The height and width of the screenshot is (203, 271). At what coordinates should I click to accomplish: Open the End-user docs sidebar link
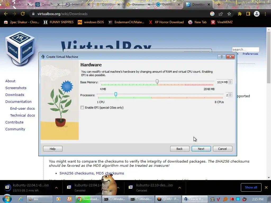(22, 108)
